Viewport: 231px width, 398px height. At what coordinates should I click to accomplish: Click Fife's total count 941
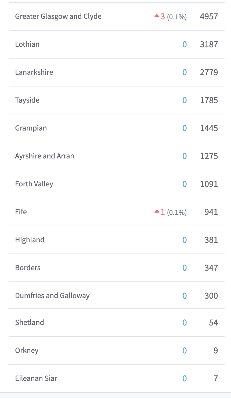pos(211,212)
